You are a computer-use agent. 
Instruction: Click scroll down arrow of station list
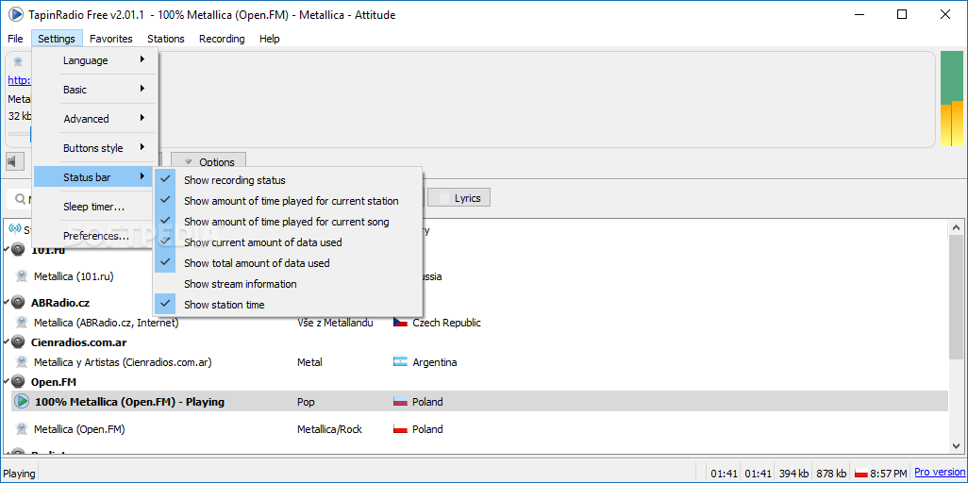coord(956,446)
